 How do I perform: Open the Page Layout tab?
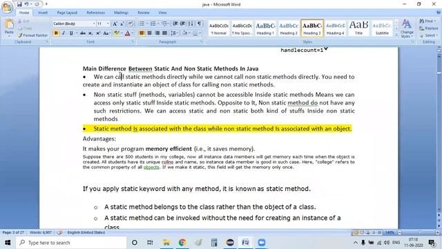(x=67, y=12)
